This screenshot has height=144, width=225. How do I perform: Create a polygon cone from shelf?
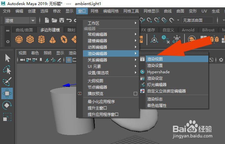click(52, 40)
